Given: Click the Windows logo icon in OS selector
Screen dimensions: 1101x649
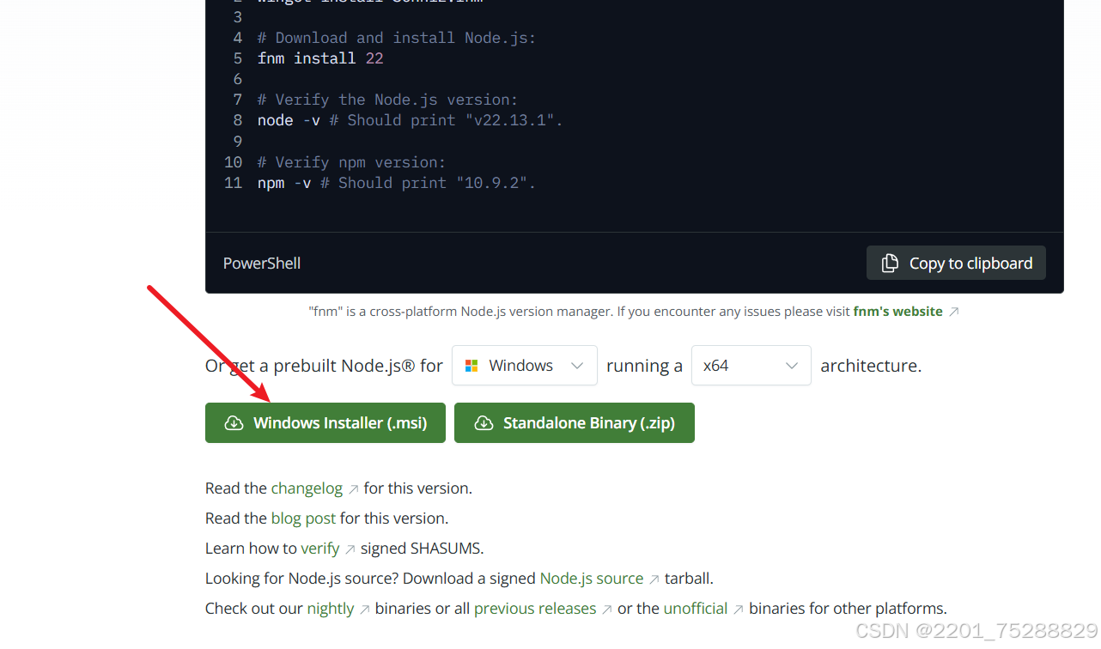Looking at the screenshot, I should [x=471, y=366].
